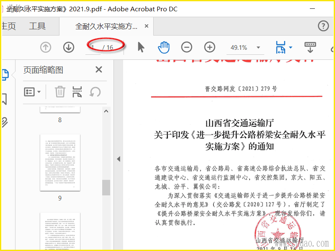The height and width of the screenshot is (251, 335).
Task: Switch to the 主页 tab
Action: [x=9, y=26]
